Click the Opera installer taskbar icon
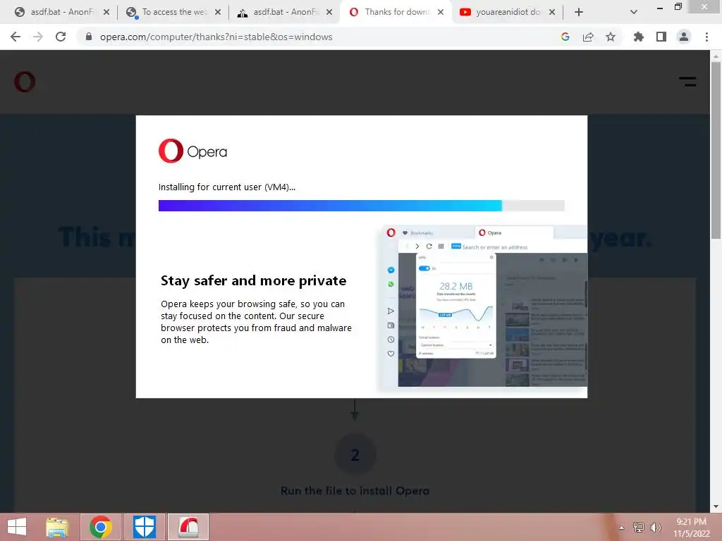 coord(188,527)
